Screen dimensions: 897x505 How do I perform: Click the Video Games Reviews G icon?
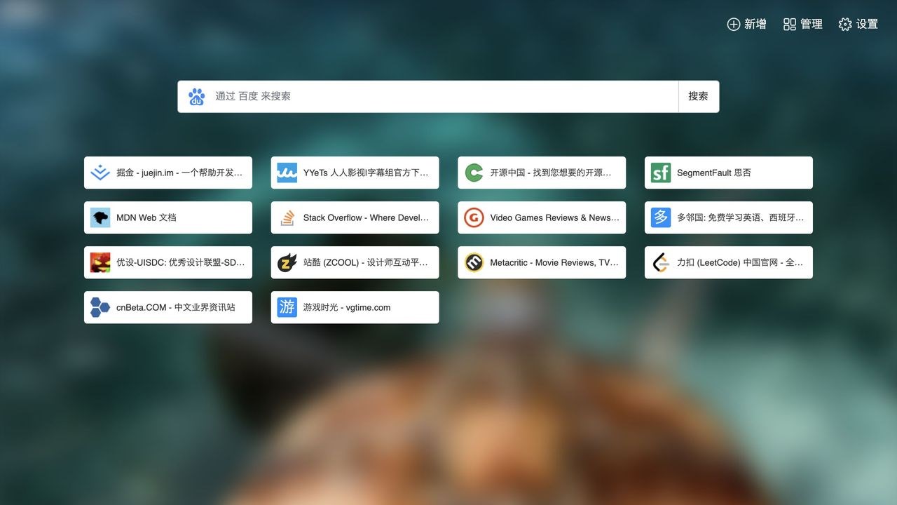click(x=474, y=217)
